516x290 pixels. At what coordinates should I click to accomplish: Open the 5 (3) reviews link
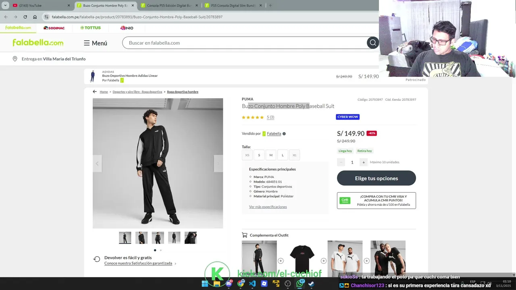coord(270,118)
